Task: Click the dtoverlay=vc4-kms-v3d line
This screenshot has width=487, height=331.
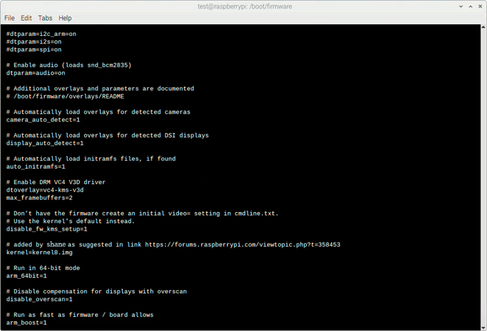Action: pos(45,190)
